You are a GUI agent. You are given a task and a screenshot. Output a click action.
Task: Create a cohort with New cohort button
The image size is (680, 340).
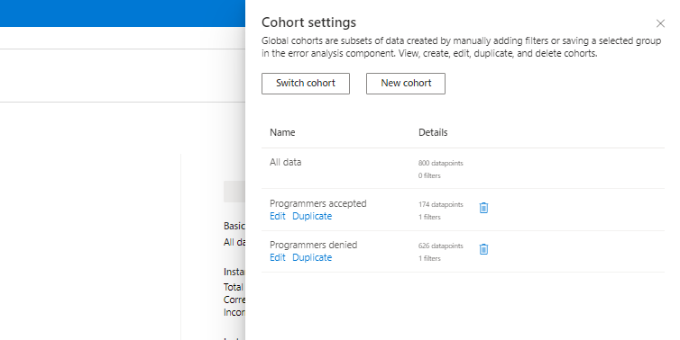406,84
